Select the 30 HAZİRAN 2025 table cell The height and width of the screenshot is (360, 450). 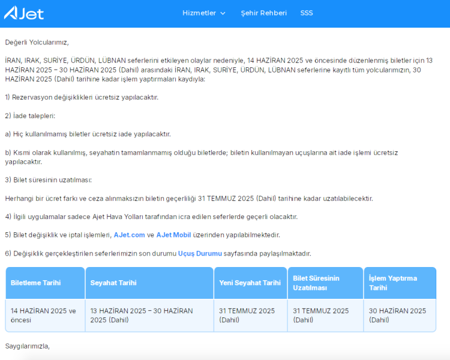(397, 315)
